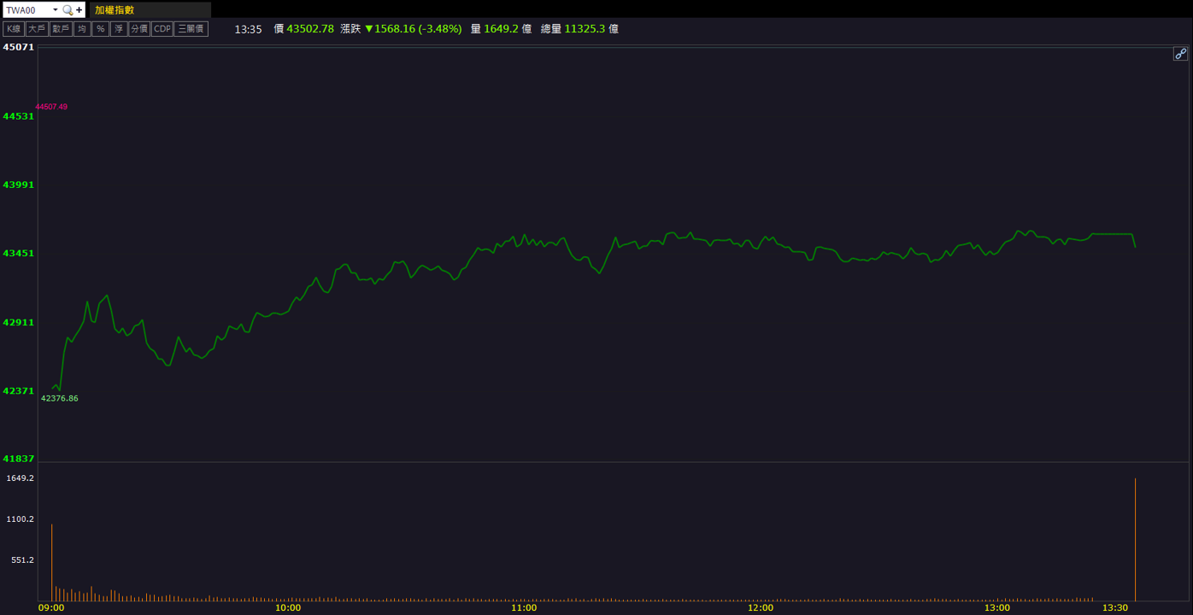Click the 1649.2 volume axis label
The width and height of the screenshot is (1193, 615).
[21, 478]
